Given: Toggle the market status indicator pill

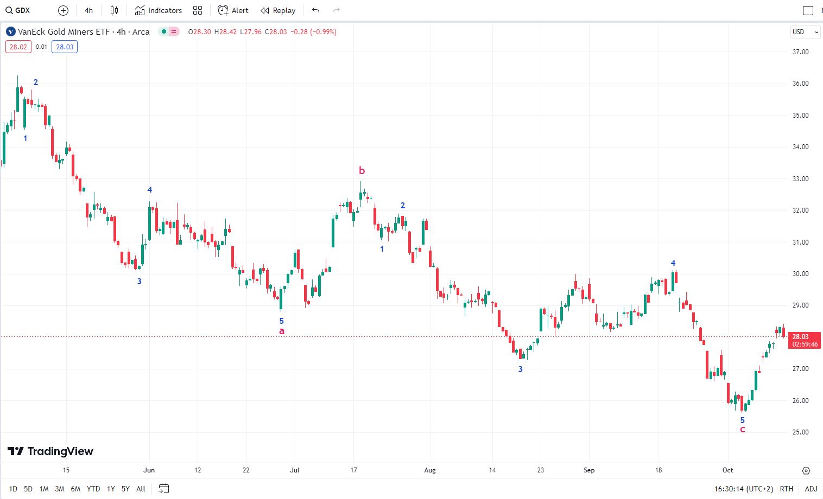Looking at the screenshot, I should (x=169, y=31).
